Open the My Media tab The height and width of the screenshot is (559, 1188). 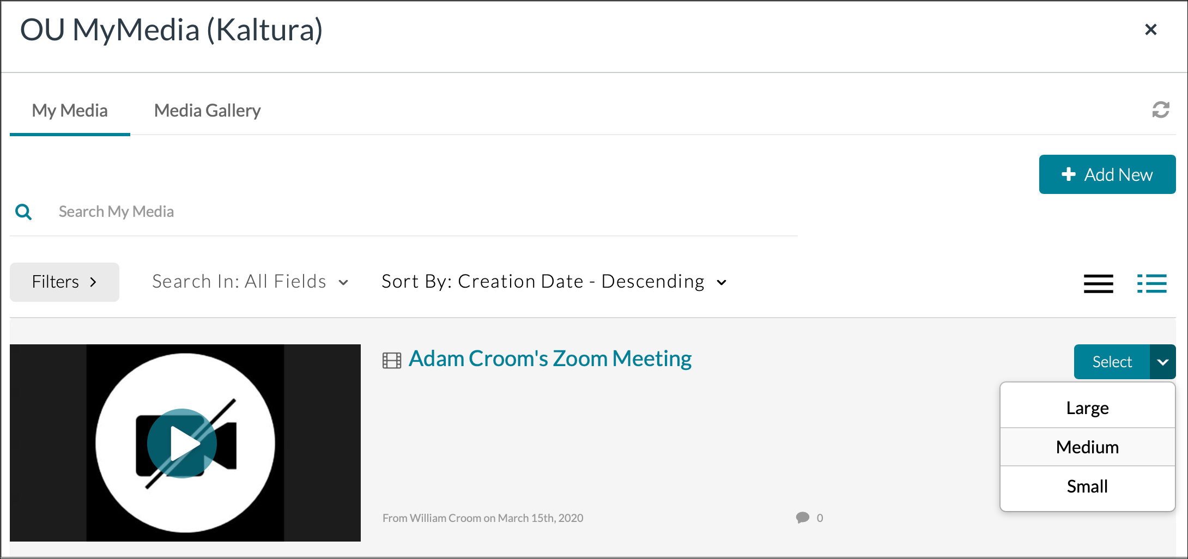70,111
